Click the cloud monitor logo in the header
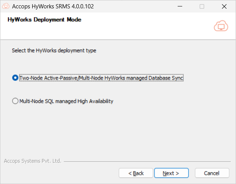Screen dimensions: 236x184 click(x=220, y=25)
